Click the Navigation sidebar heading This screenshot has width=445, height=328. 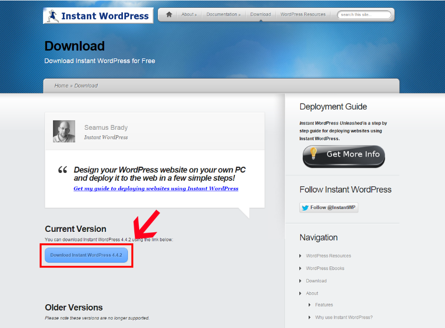[319, 237]
